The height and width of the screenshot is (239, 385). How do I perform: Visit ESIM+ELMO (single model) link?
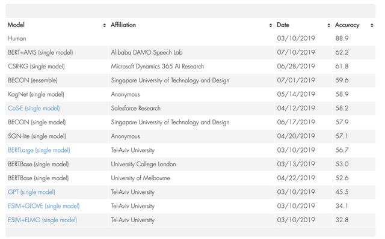pos(43,220)
